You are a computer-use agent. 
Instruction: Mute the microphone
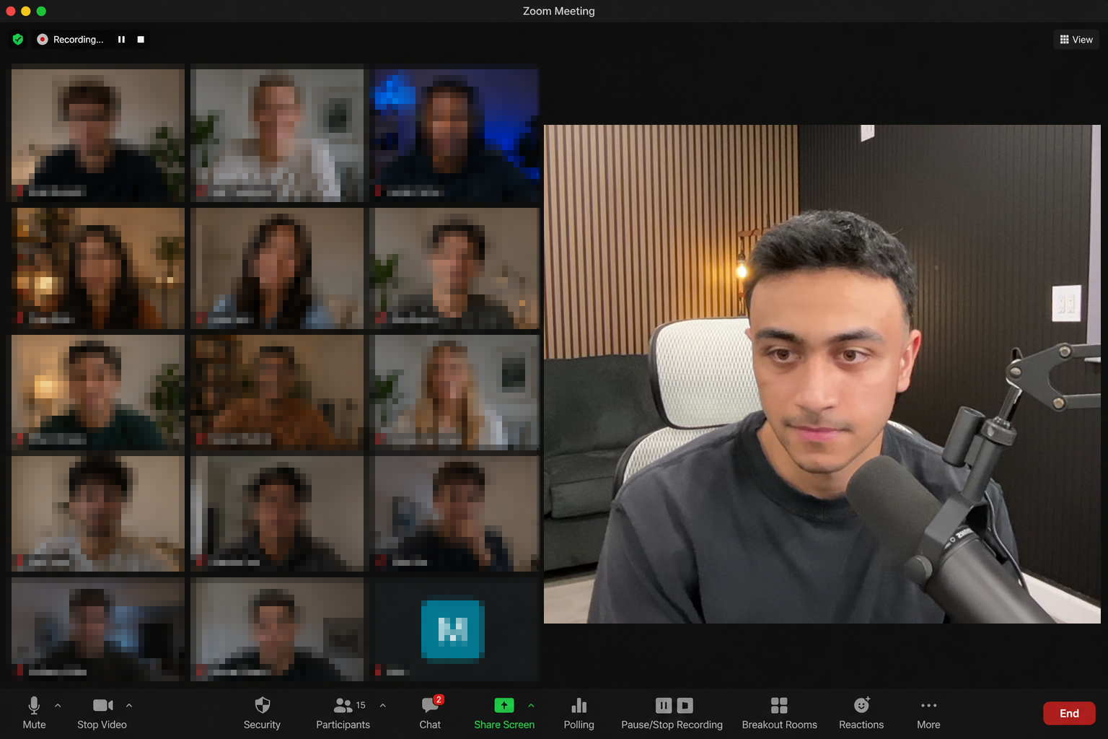point(34,712)
